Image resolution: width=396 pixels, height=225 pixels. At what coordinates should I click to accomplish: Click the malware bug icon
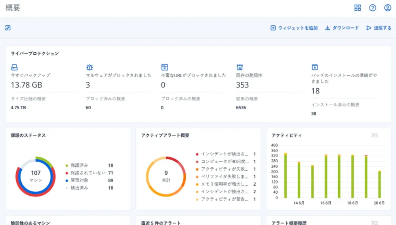pyautogui.click(x=89, y=67)
